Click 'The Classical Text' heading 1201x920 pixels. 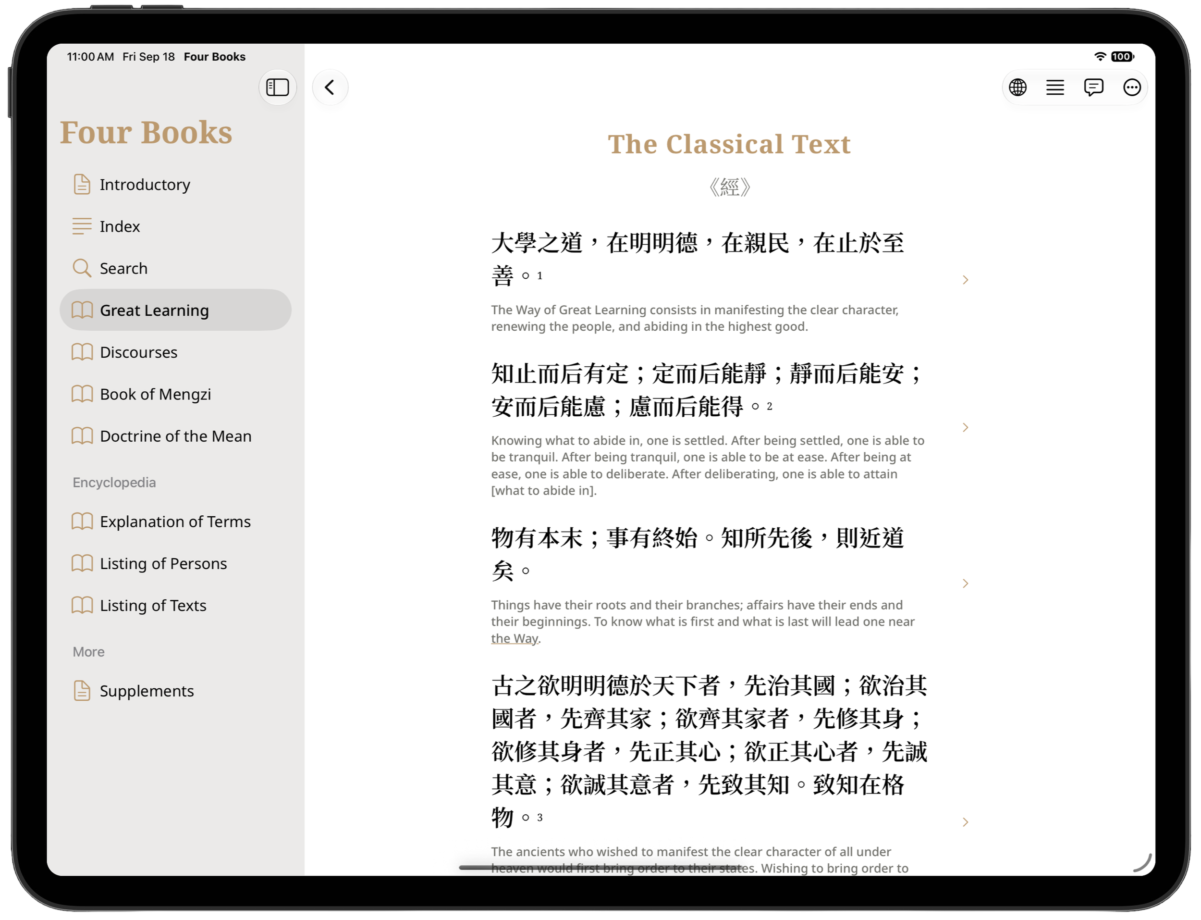pyautogui.click(x=729, y=145)
